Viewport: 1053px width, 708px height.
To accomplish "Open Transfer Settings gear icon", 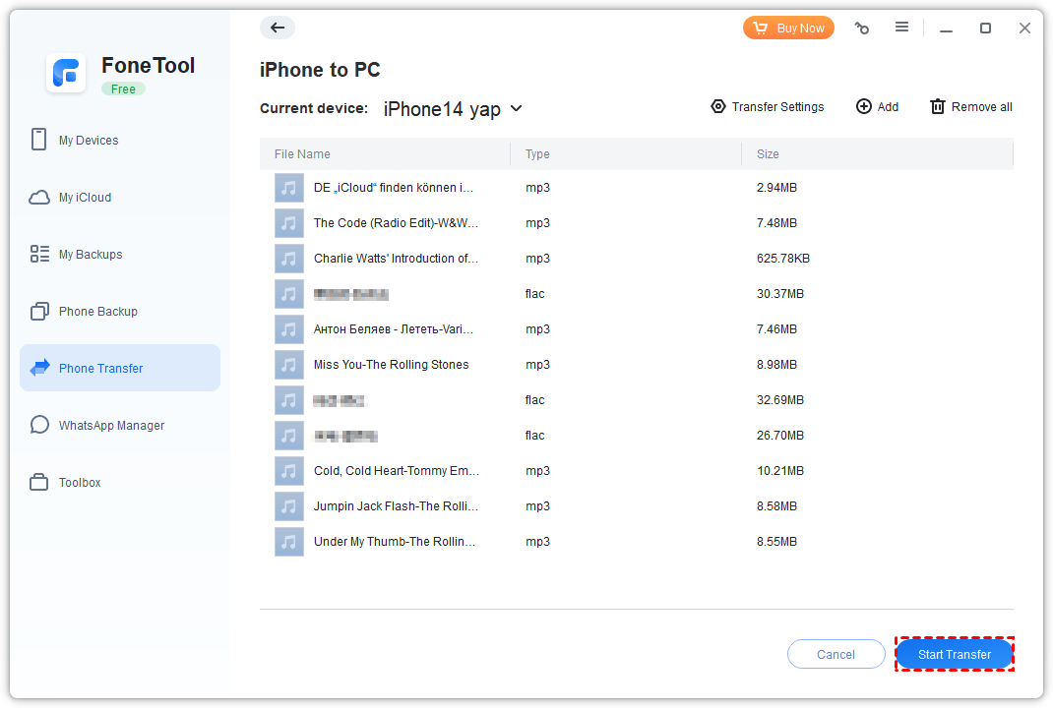I will (x=718, y=106).
